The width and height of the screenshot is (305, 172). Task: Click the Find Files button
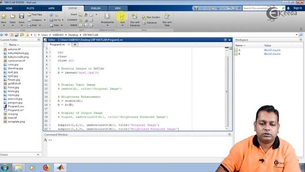[35, 15]
